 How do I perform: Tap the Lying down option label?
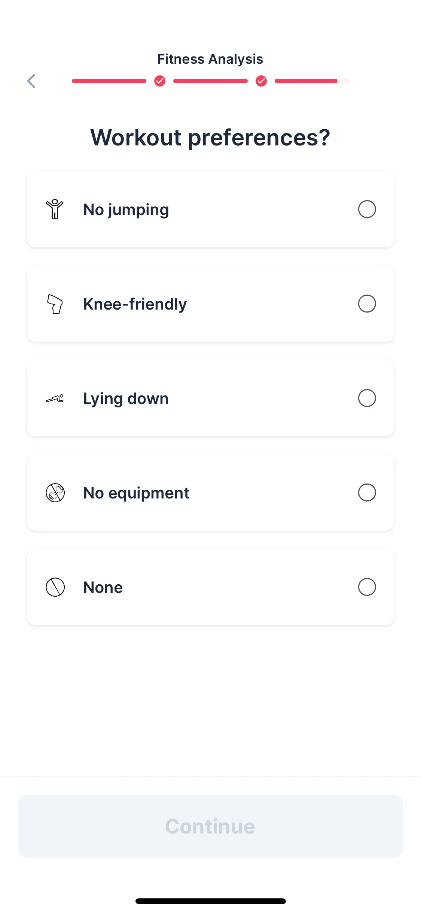pyautogui.click(x=126, y=398)
